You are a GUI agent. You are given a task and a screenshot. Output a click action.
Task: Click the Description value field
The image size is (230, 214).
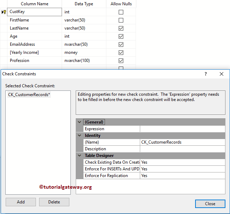(x=182, y=149)
